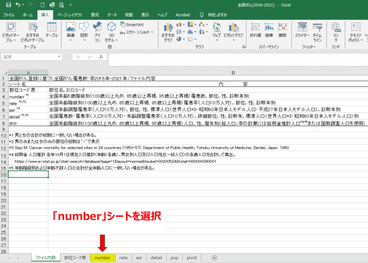Image resolution: width=368 pixels, height=263 pixels.
Task: Open the Name Box dropdown arrow
Action: click(59, 57)
